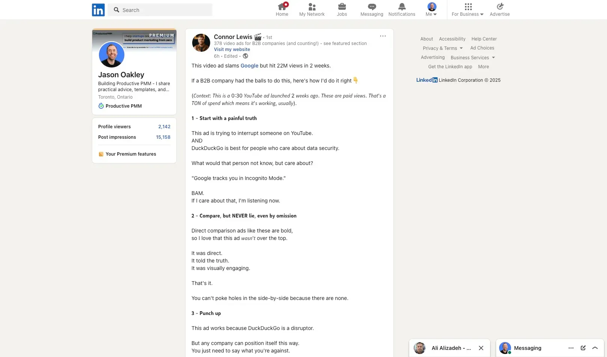This screenshot has height=357, width=607.
Task: Click the More footer link
Action: (x=483, y=67)
